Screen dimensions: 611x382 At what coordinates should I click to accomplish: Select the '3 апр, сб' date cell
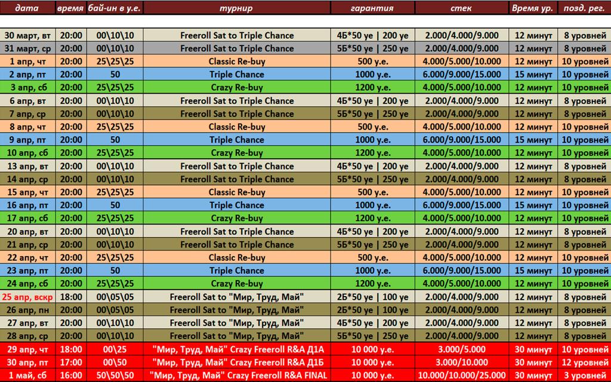27,87
